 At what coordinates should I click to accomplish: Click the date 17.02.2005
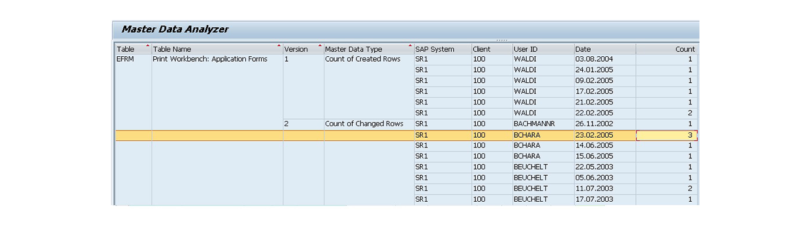coord(605,92)
